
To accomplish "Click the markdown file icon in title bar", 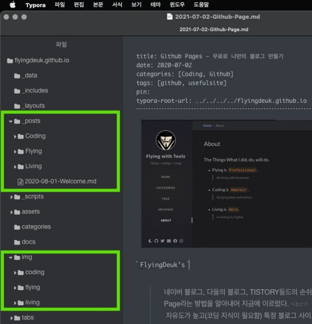I will [169, 17].
